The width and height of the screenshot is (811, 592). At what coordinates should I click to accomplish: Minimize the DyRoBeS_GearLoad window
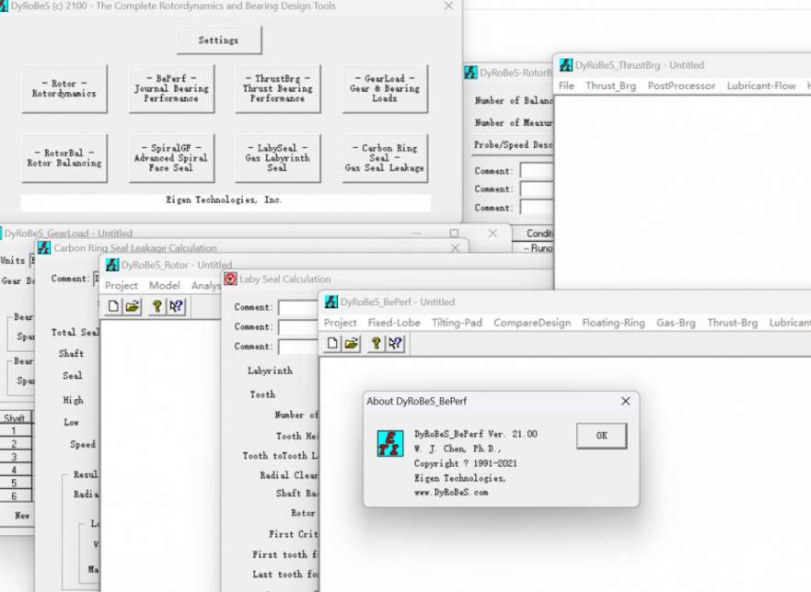(x=416, y=233)
